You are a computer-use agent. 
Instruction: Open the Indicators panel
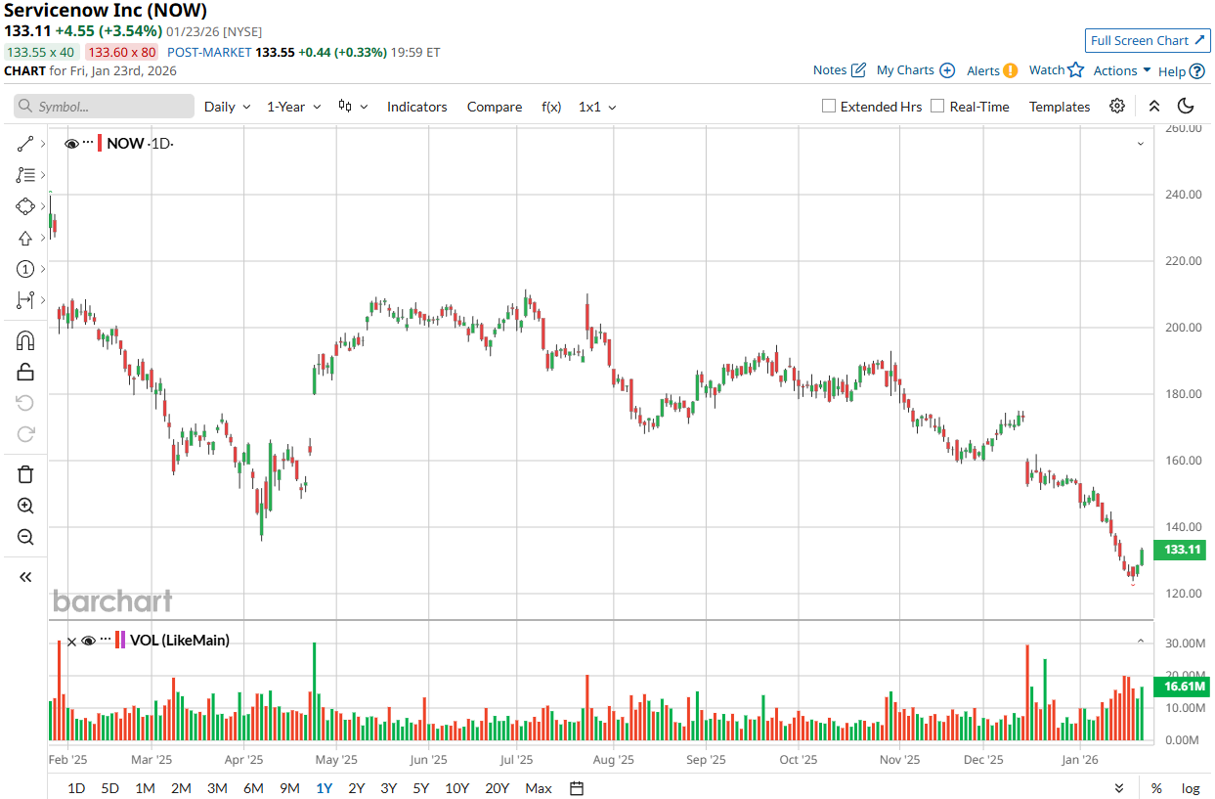pos(417,107)
